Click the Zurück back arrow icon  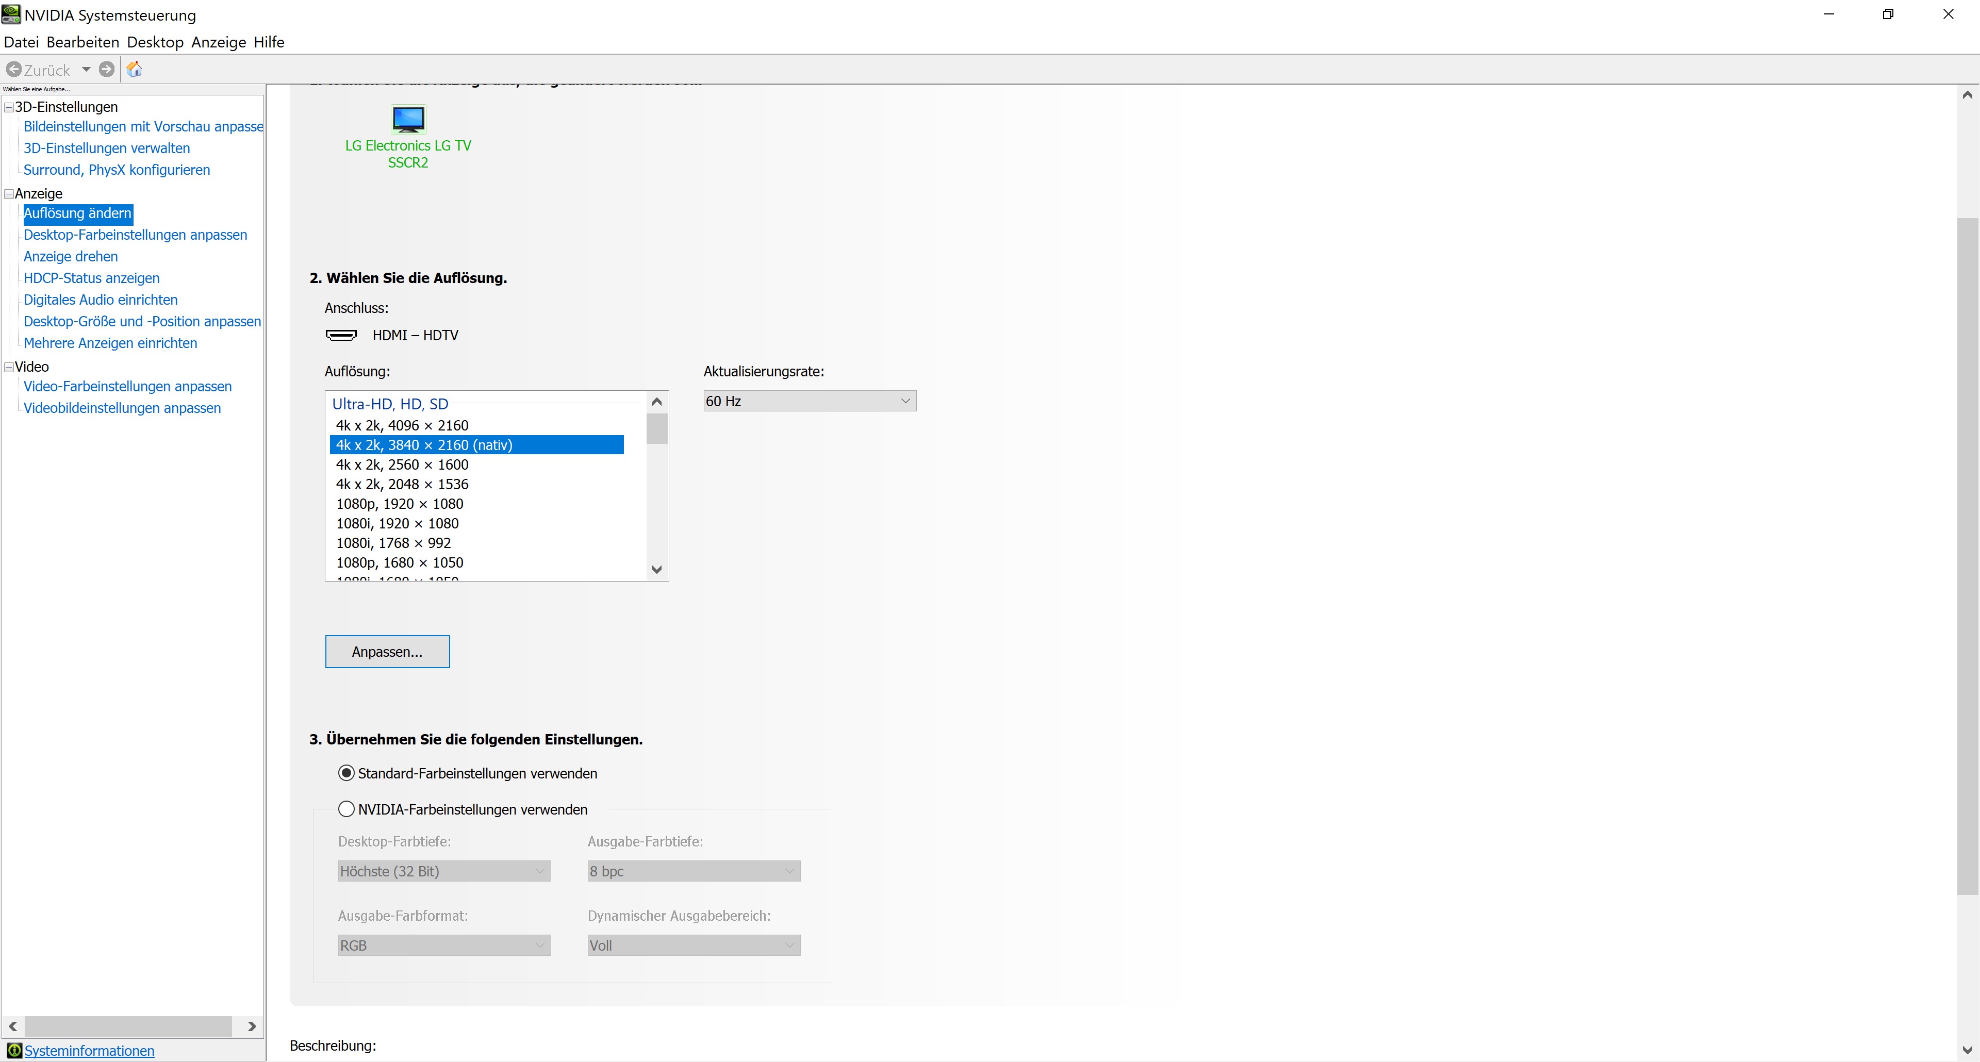(x=14, y=69)
